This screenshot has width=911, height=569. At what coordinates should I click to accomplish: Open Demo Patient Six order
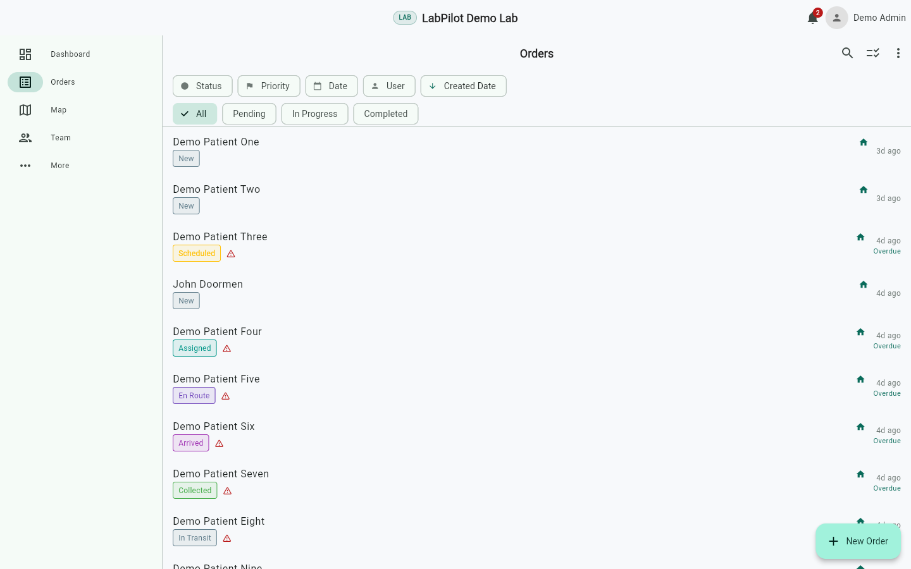tap(536, 435)
